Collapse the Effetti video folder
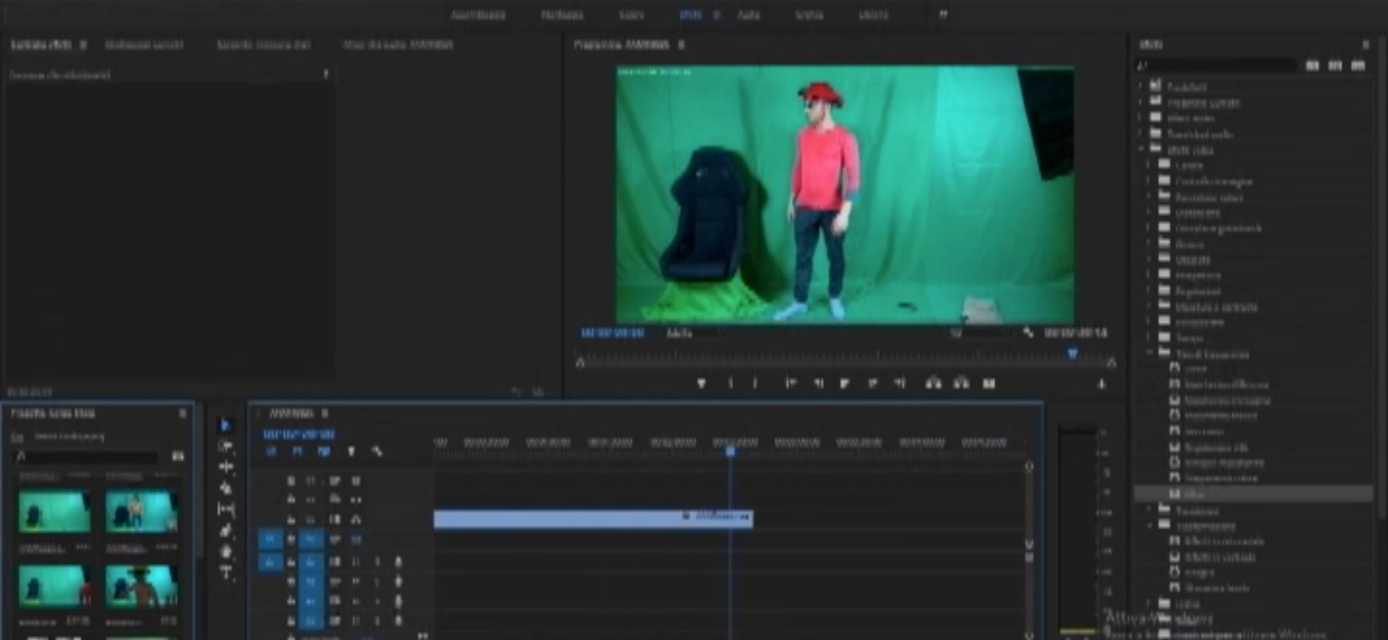Screen dimensions: 1388x640 pyautogui.click(x=1141, y=150)
